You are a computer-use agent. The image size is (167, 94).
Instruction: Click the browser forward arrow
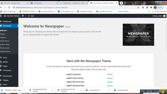pos(5,8)
